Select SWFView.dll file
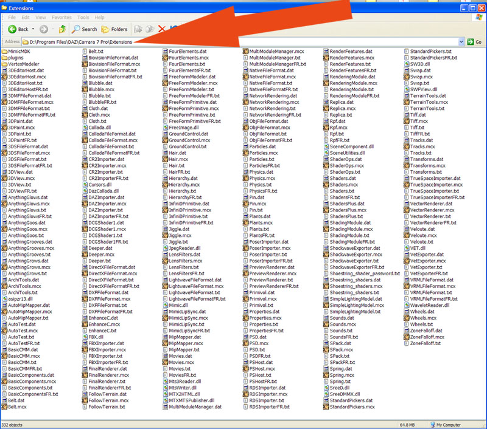 pos(421,89)
